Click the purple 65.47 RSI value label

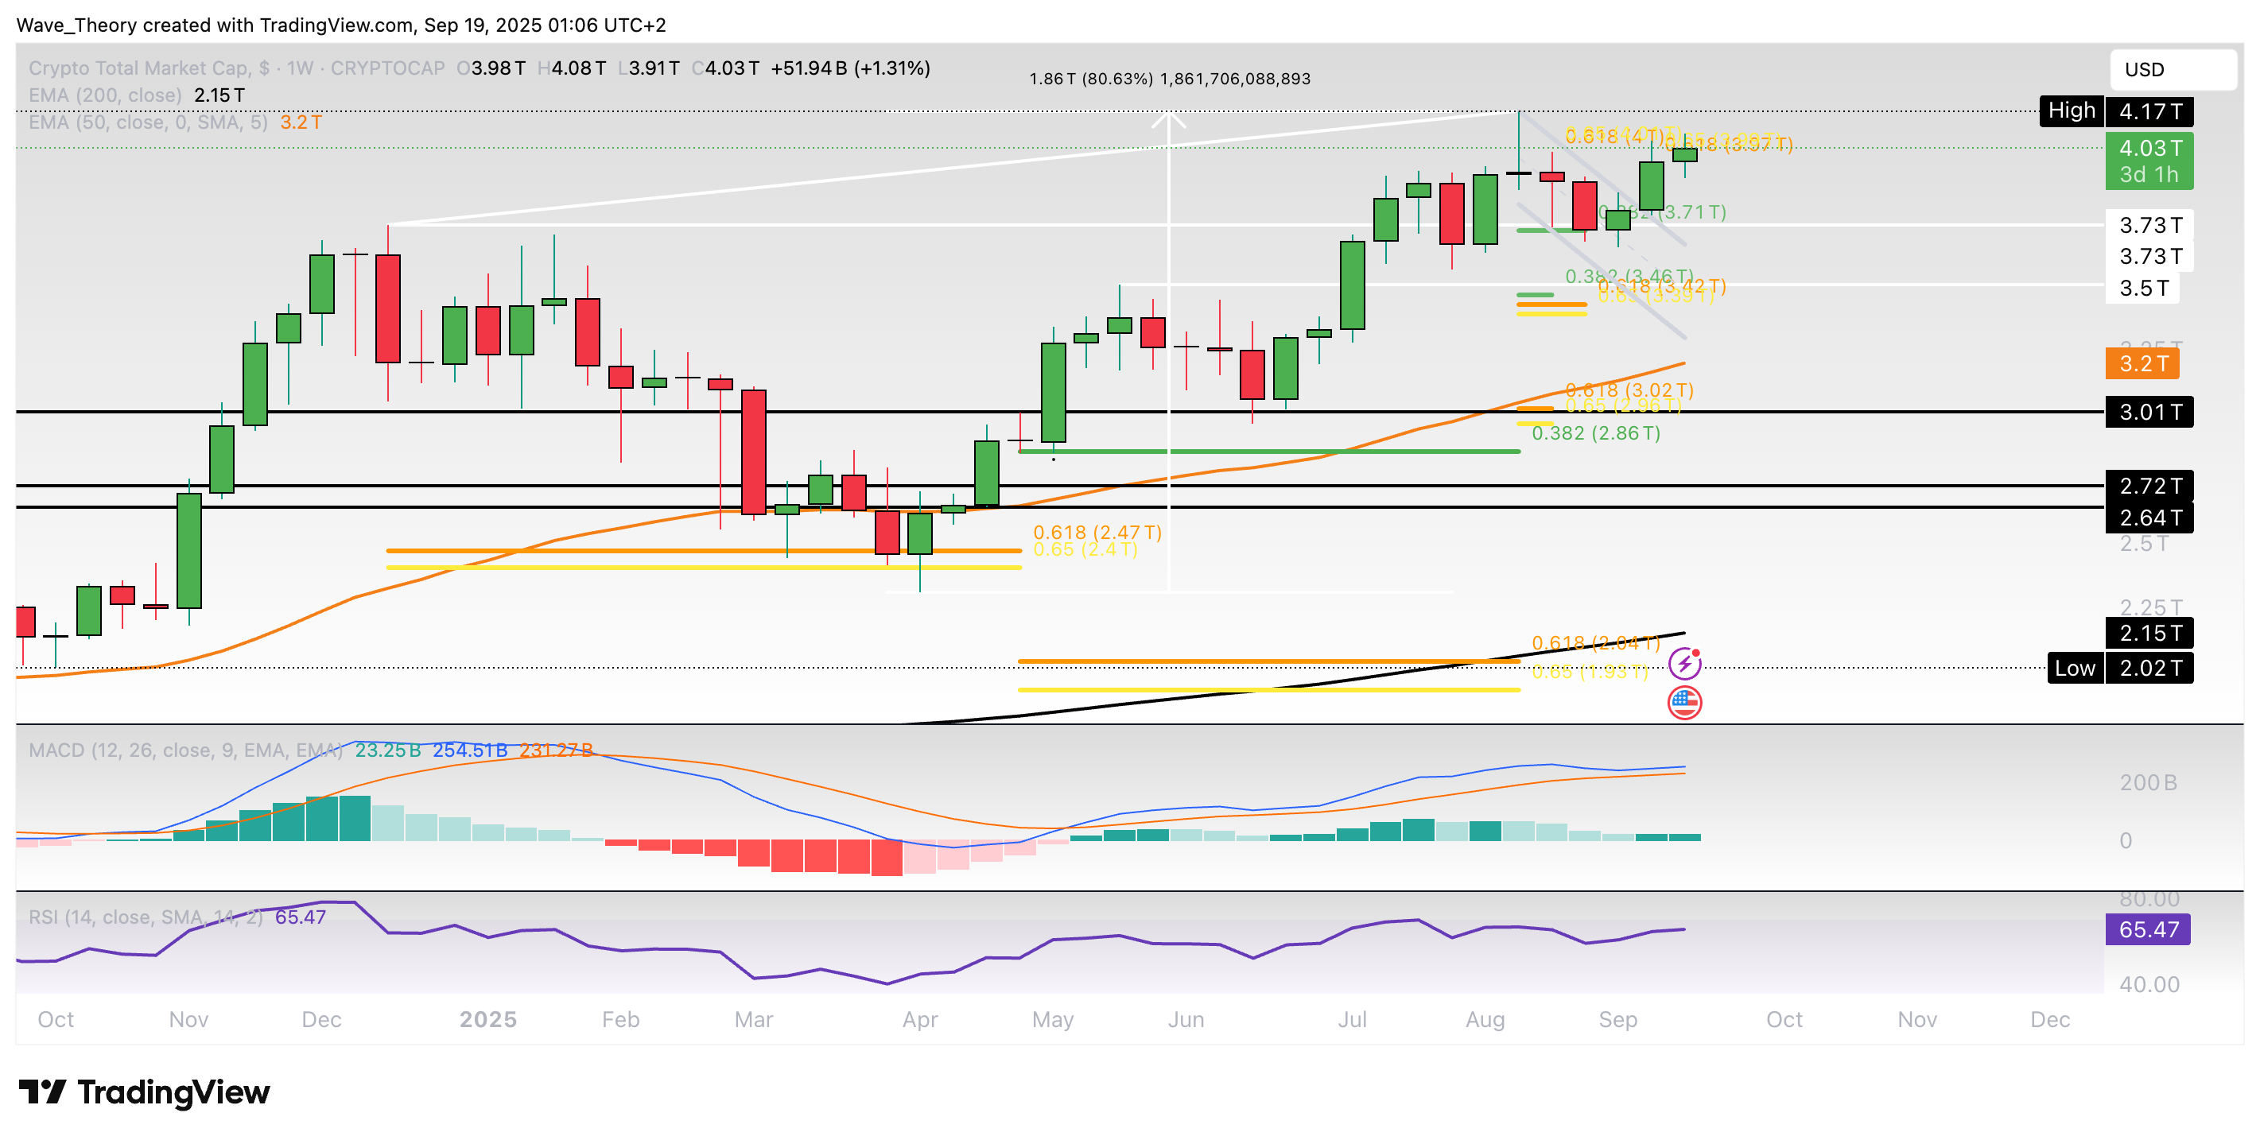pos(2147,929)
